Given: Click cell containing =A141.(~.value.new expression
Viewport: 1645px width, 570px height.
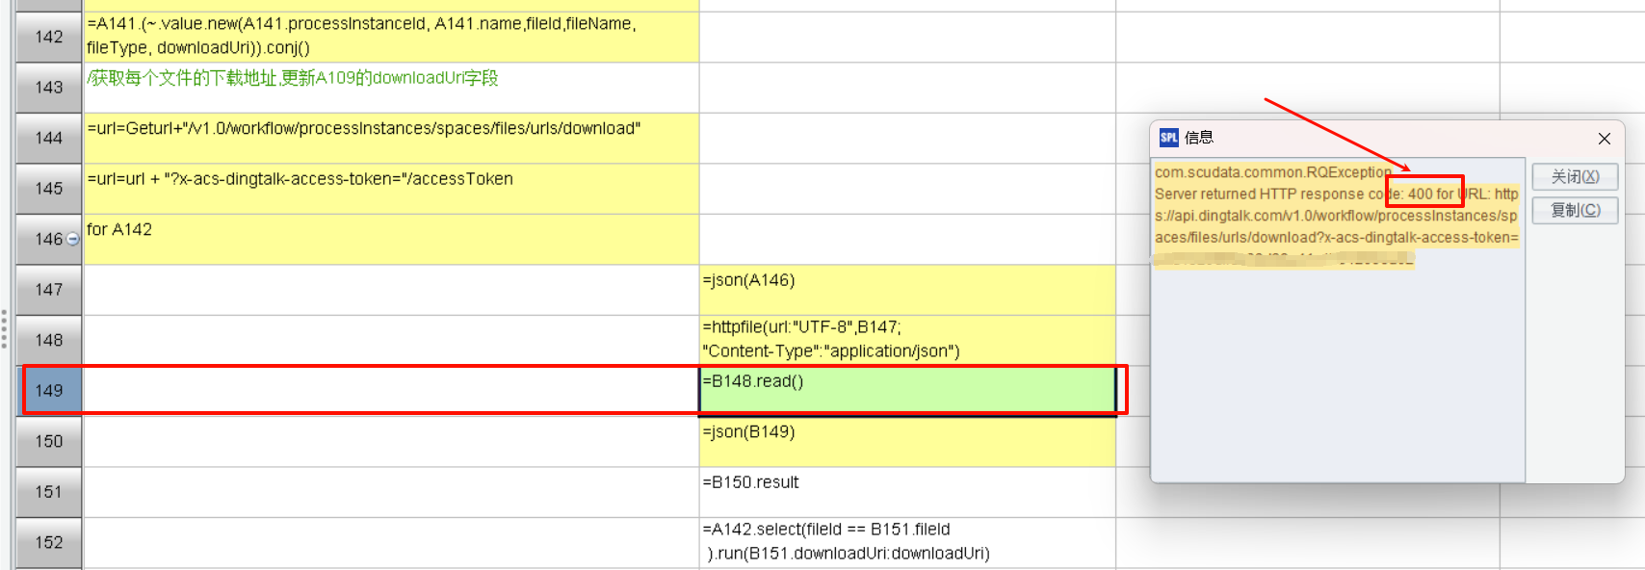Looking at the screenshot, I should (391, 37).
